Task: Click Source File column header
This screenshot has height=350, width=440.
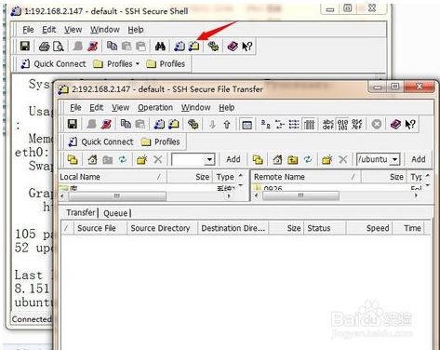Action: (x=100, y=228)
